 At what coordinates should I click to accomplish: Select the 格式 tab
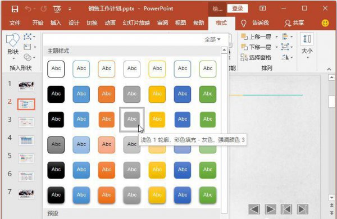221,23
